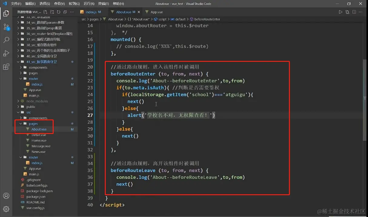This screenshot has height=217, width=368.
Task: Run the file with the play icon
Action: pyautogui.click(x=340, y=12)
